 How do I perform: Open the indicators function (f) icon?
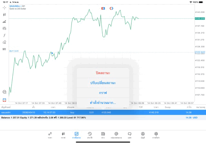click(5, 35)
